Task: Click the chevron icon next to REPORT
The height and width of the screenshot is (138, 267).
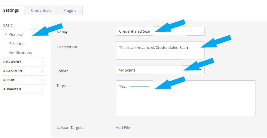Action: (x=42, y=80)
